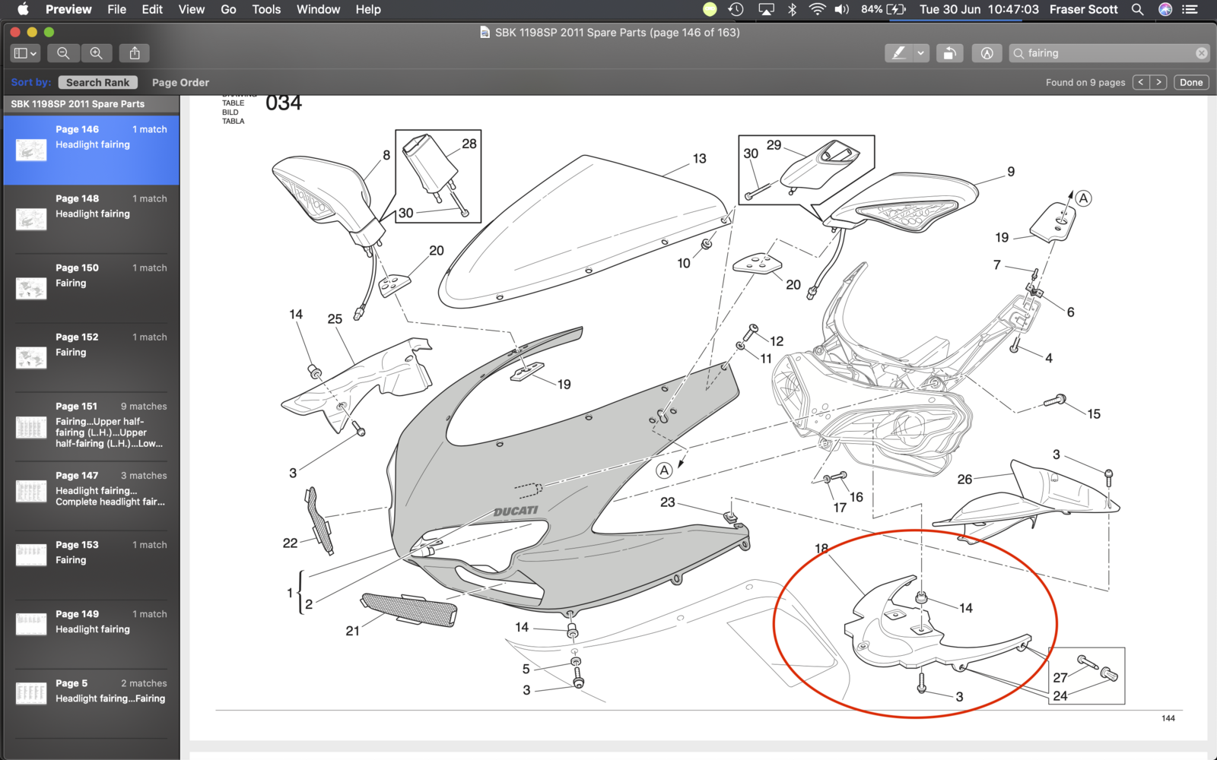
Task: Rotate the page with the rotate icon
Action: coord(949,53)
